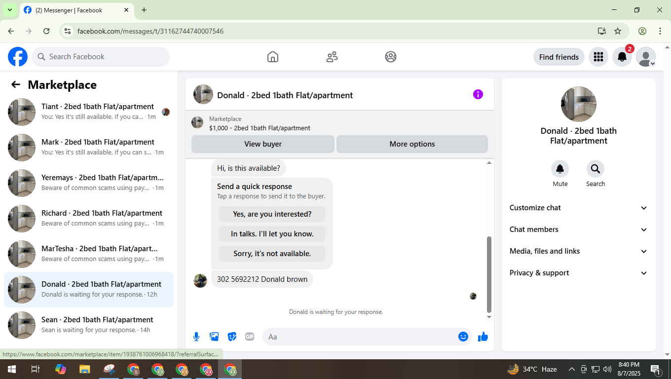View site information in the address bar
The height and width of the screenshot is (379, 671).
(68, 31)
